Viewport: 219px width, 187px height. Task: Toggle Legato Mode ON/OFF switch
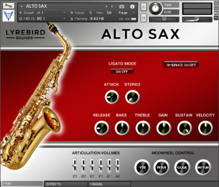[x=122, y=71]
